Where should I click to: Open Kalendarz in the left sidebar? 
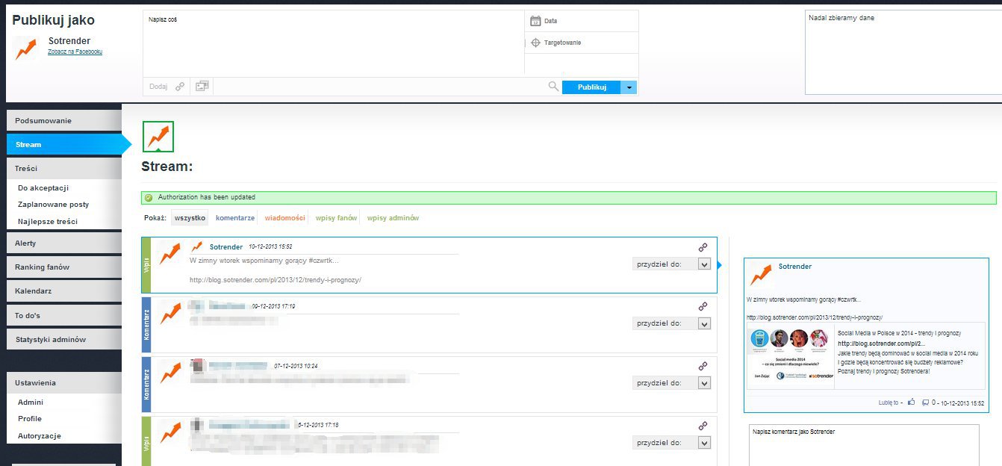34,291
